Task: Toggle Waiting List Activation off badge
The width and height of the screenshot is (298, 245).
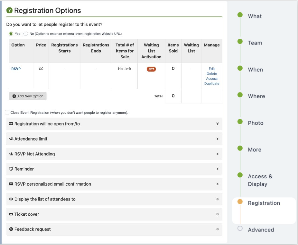Action: pos(151,69)
